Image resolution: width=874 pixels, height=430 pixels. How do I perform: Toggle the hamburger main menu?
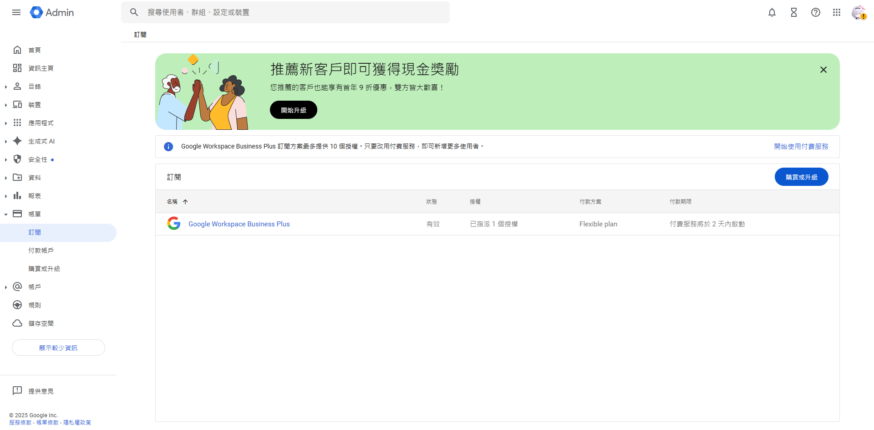(x=16, y=12)
